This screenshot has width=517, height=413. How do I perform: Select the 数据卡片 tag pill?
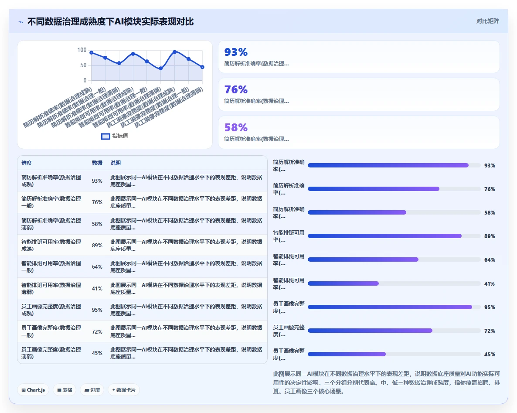coord(124,390)
